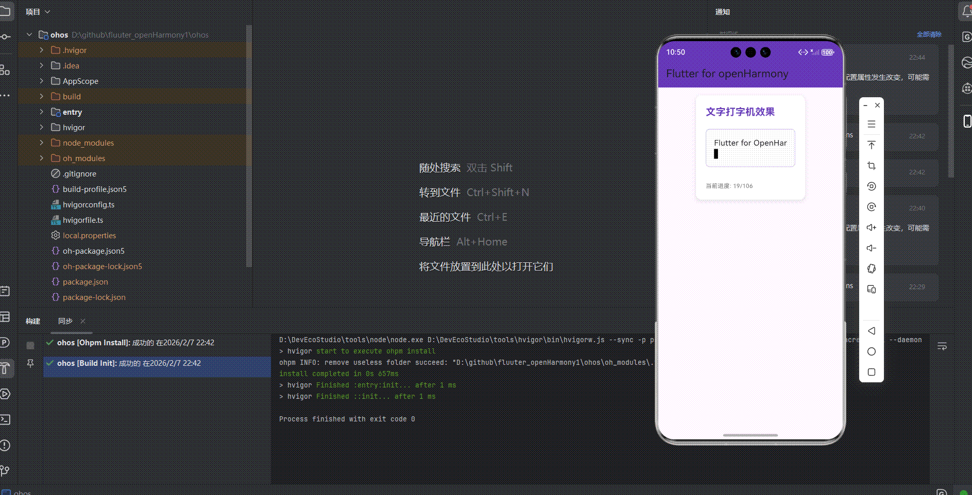Click the typewriter text box in emulator
Screen dimensions: 972x495
[x=750, y=148]
